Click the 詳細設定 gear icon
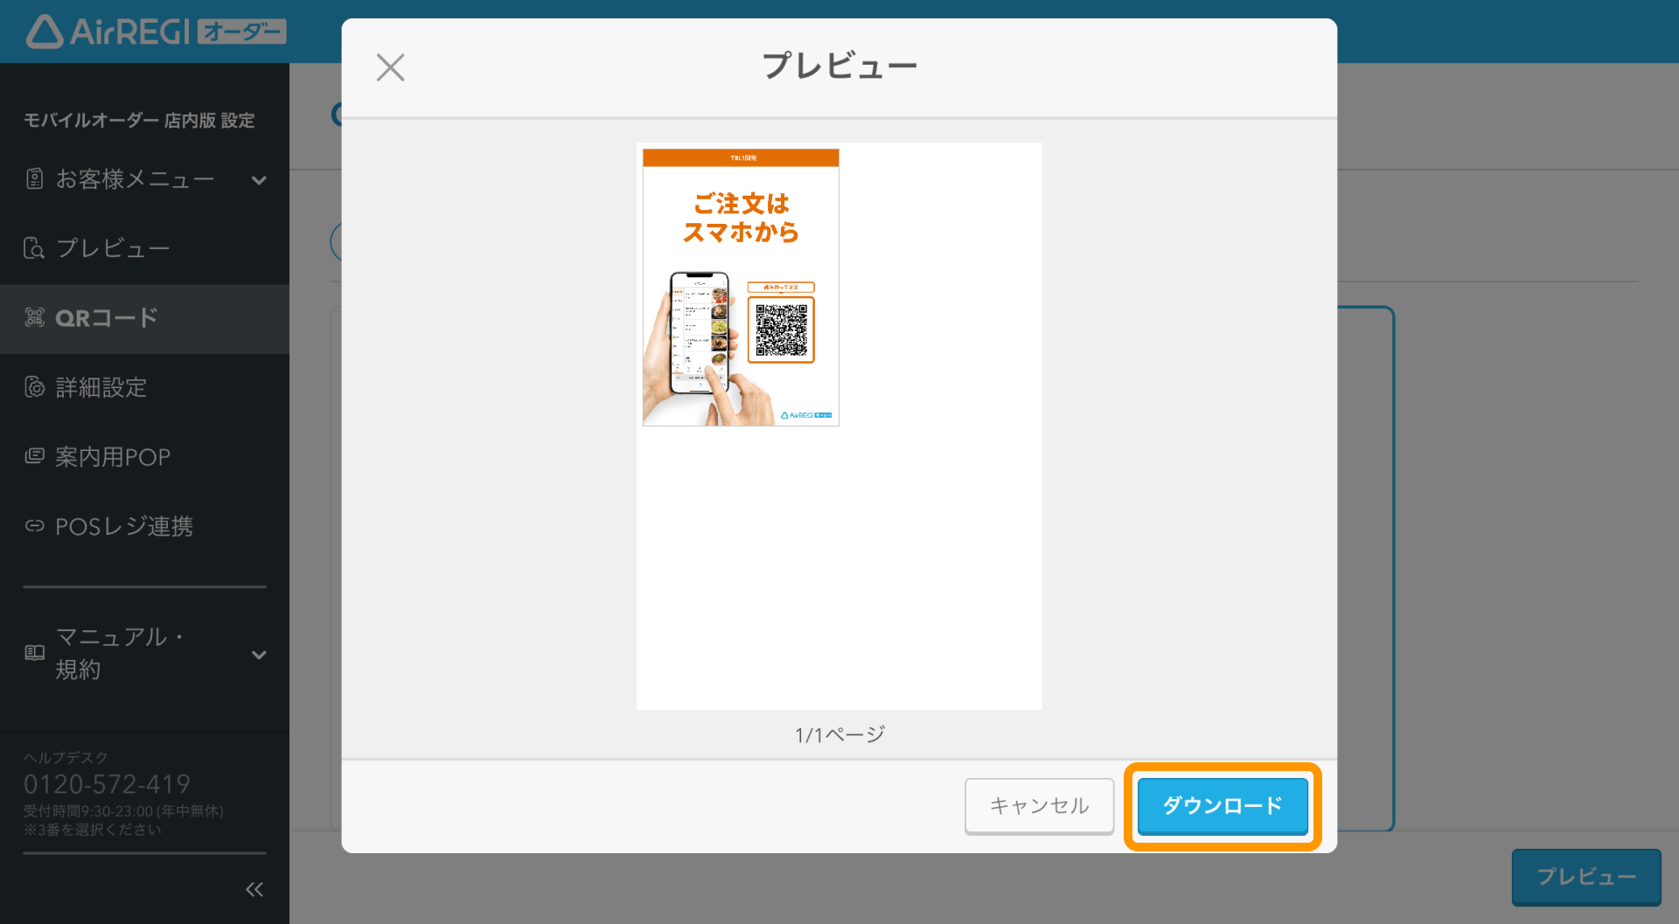 (x=34, y=386)
